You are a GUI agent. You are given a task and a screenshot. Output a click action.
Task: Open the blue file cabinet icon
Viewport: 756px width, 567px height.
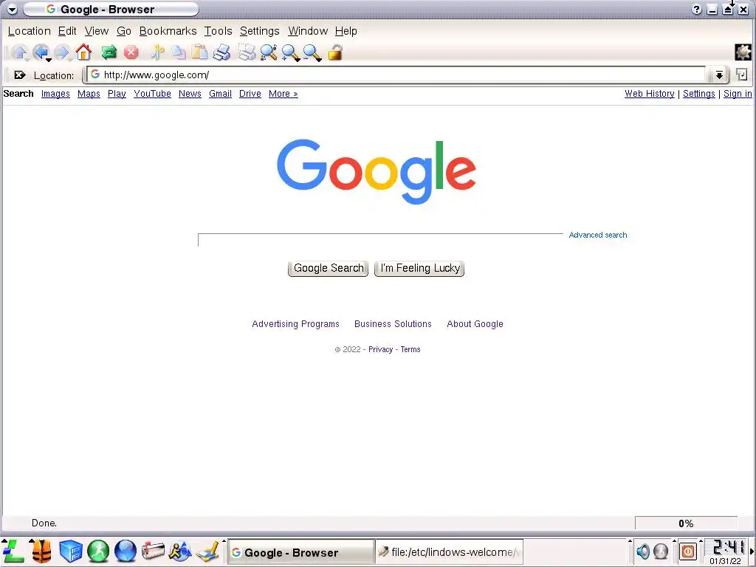(71, 551)
